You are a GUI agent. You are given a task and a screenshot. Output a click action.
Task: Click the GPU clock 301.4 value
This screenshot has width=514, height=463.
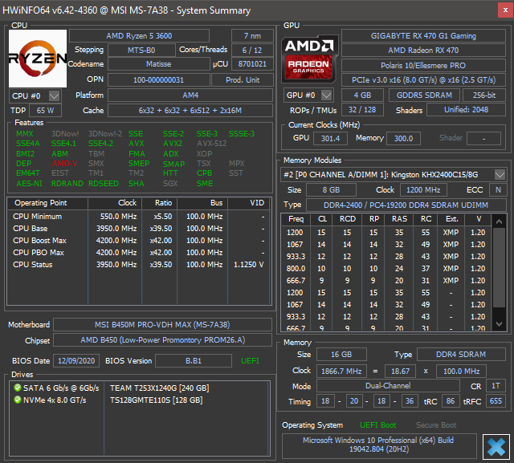[330, 138]
